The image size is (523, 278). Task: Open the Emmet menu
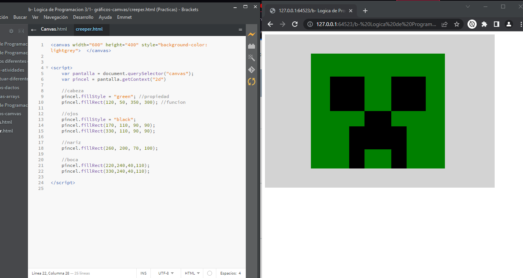click(124, 17)
